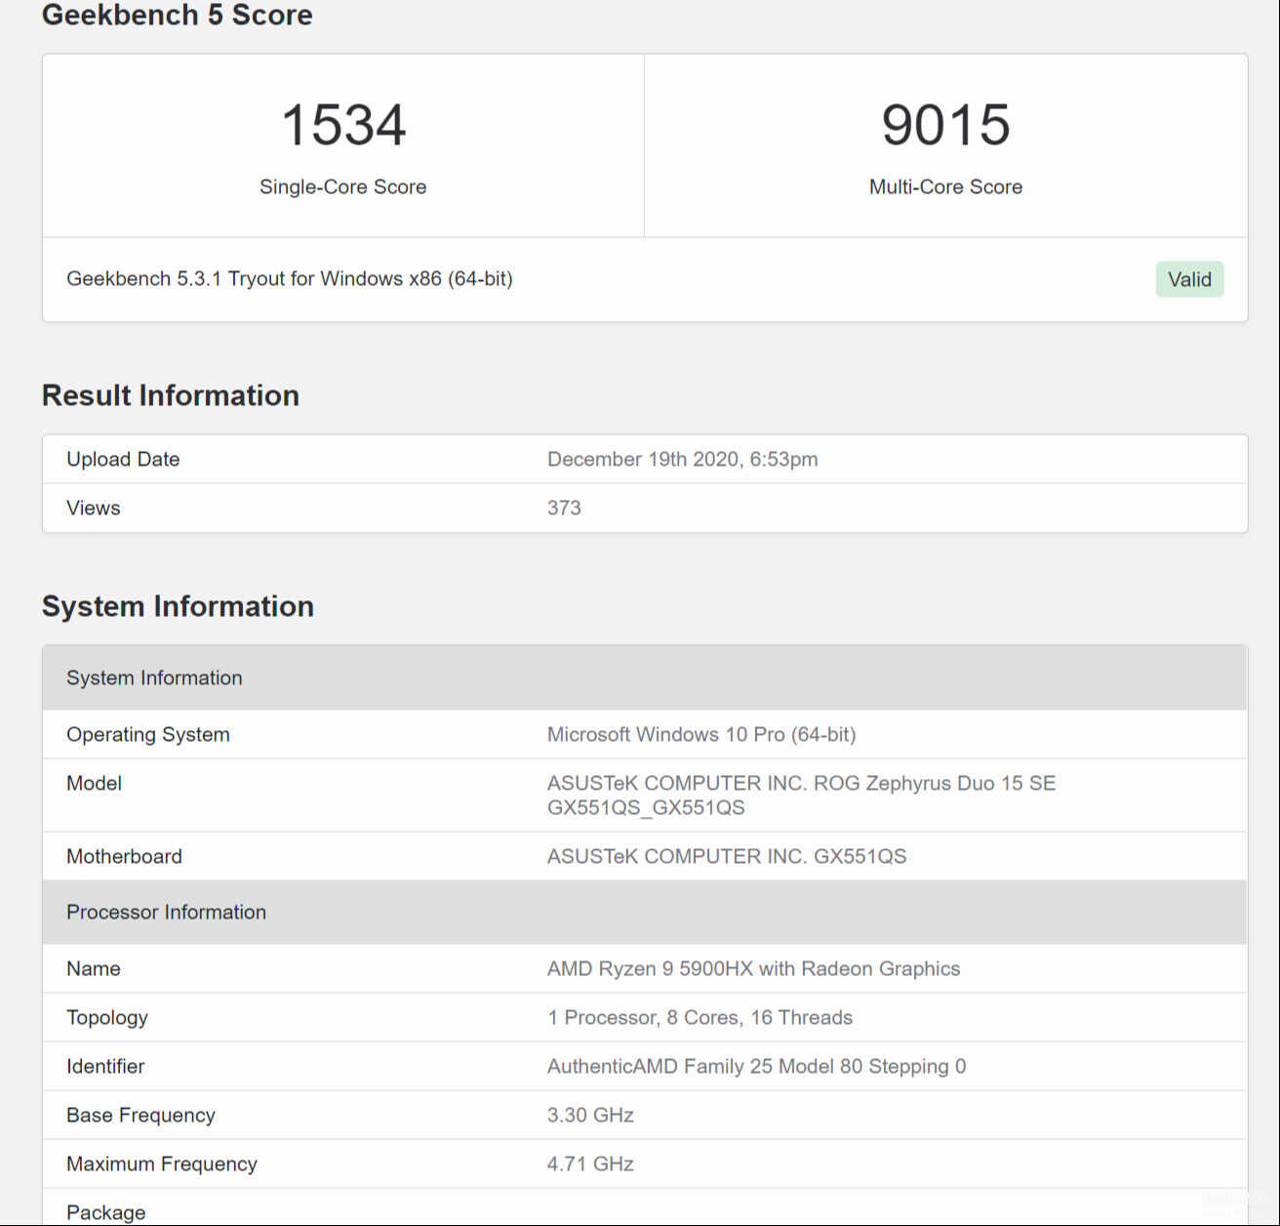The height and width of the screenshot is (1226, 1280).
Task: Select the view count 373
Action: pyautogui.click(x=564, y=508)
